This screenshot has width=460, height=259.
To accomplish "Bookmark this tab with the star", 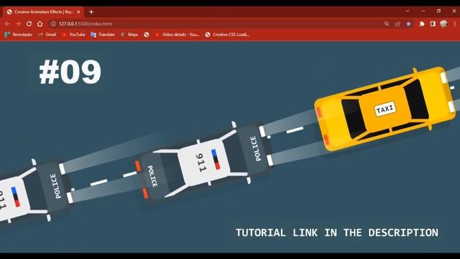I will [408, 24].
